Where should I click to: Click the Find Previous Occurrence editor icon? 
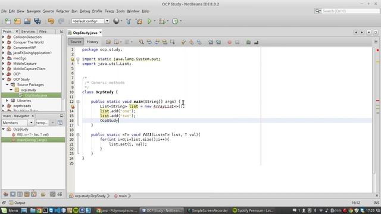coord(149,42)
